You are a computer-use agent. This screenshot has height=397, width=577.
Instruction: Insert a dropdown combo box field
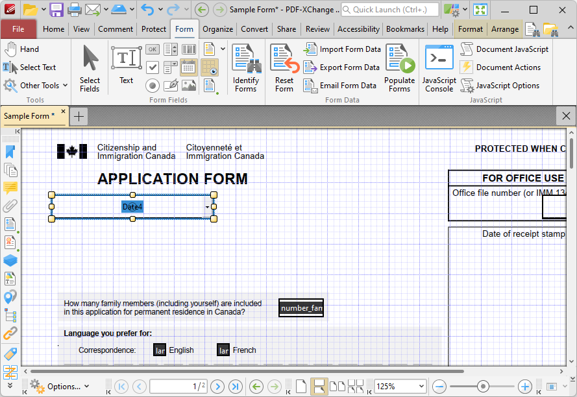coord(171,67)
